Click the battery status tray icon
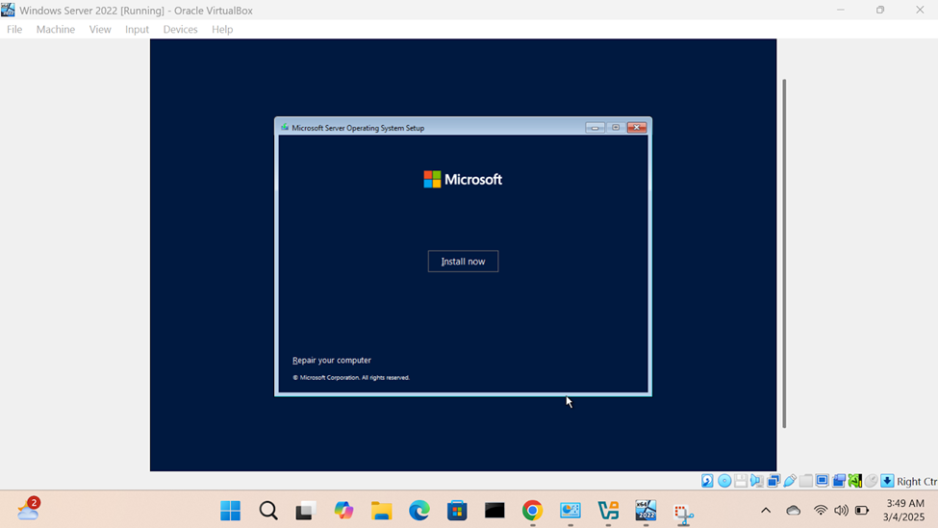This screenshot has width=938, height=528. point(862,511)
